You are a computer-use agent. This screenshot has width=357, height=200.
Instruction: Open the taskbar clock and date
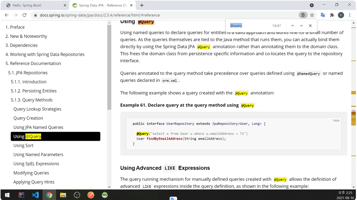point(345,195)
